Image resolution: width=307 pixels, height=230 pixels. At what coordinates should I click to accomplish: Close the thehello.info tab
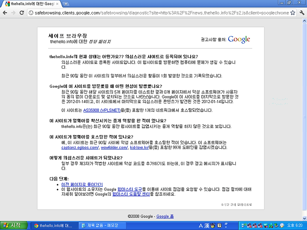57,4
